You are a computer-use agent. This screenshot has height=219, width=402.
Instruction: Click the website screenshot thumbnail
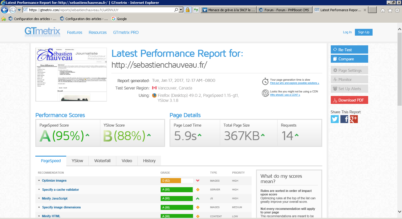(71, 74)
